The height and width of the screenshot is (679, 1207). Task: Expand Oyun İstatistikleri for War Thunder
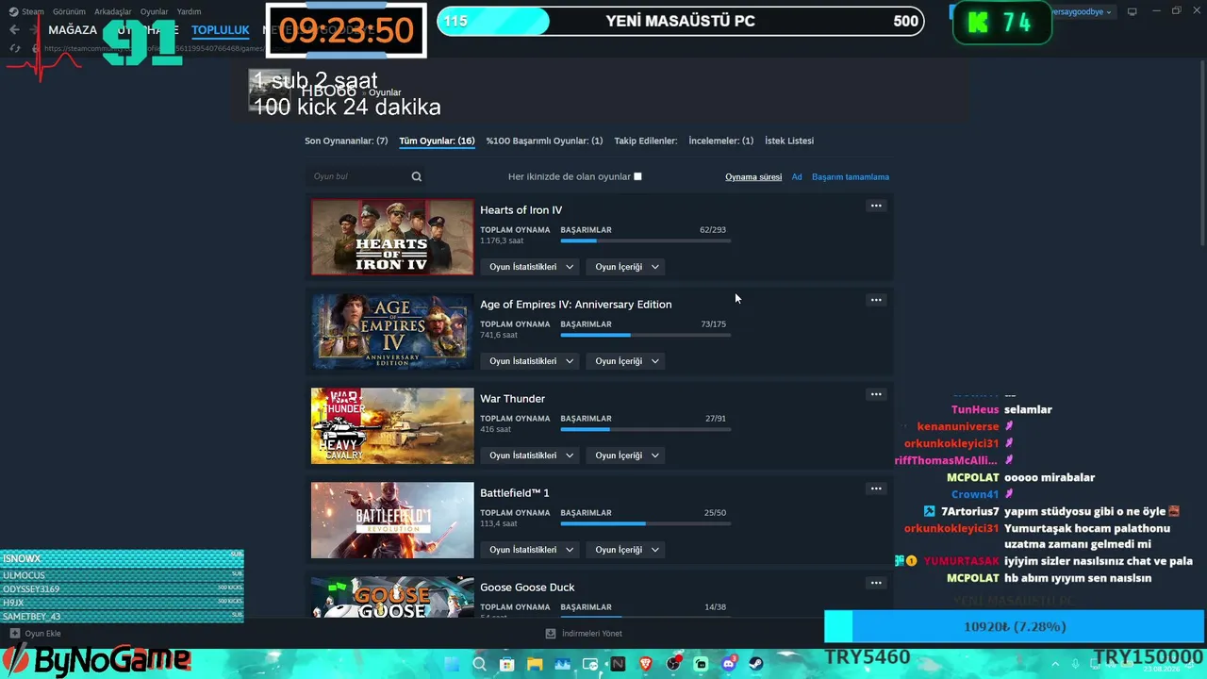coord(529,455)
